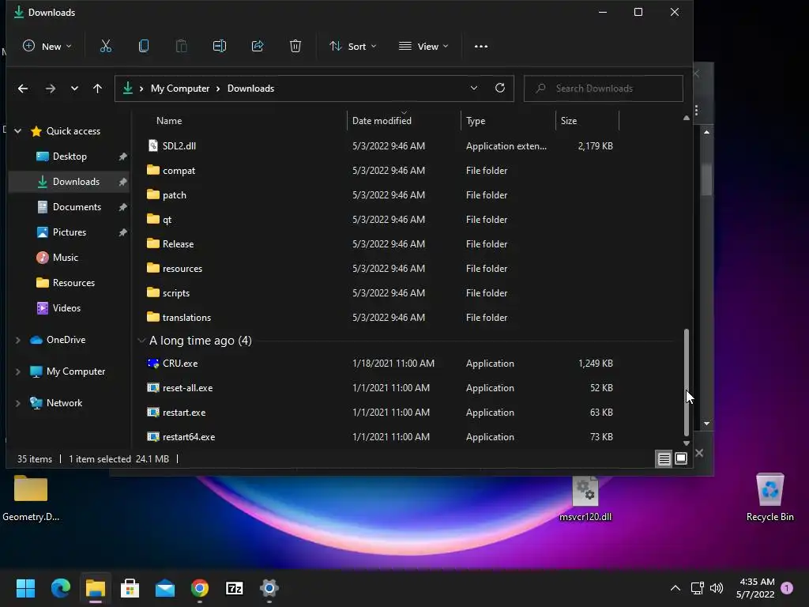Viewport: 809px width, 607px height.
Task: Expand the OneDrive tree node
Action: (18, 340)
